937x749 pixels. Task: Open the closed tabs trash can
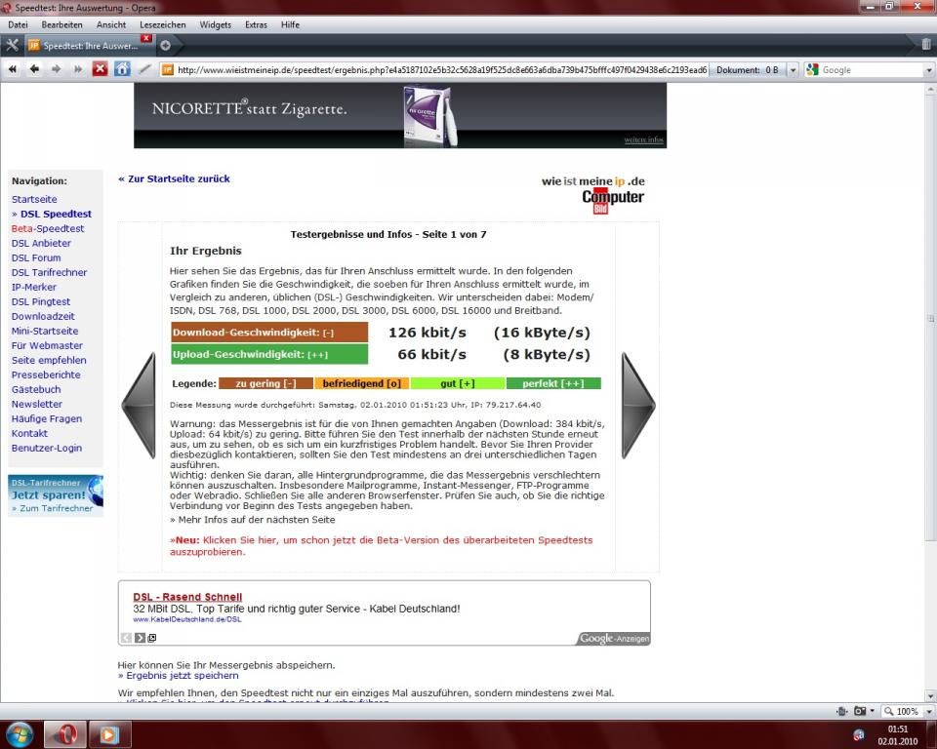[x=925, y=44]
